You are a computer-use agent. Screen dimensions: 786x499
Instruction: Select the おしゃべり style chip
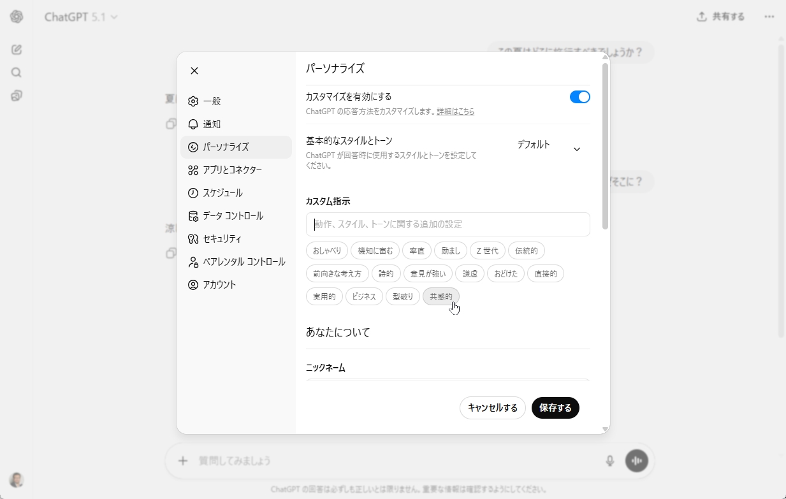pos(326,250)
